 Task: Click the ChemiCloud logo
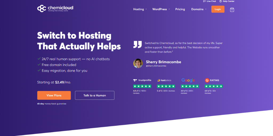55,9
